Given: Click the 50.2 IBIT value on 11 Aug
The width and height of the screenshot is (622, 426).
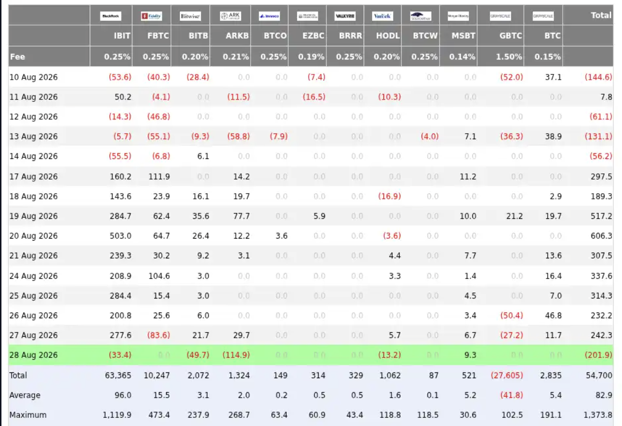Looking at the screenshot, I should (123, 97).
